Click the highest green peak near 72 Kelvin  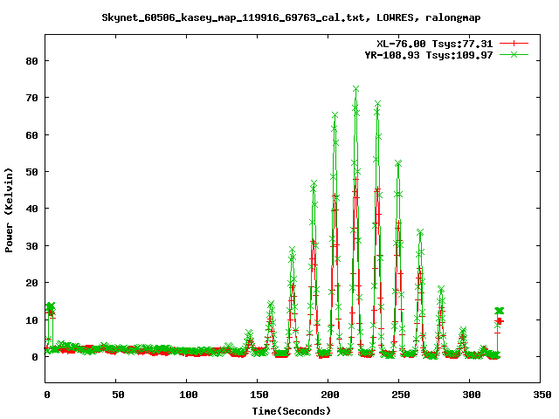(355, 89)
